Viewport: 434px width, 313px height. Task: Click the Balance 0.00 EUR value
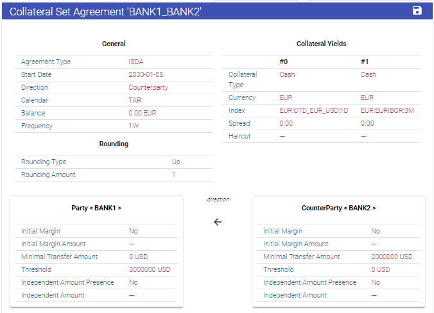tap(143, 113)
